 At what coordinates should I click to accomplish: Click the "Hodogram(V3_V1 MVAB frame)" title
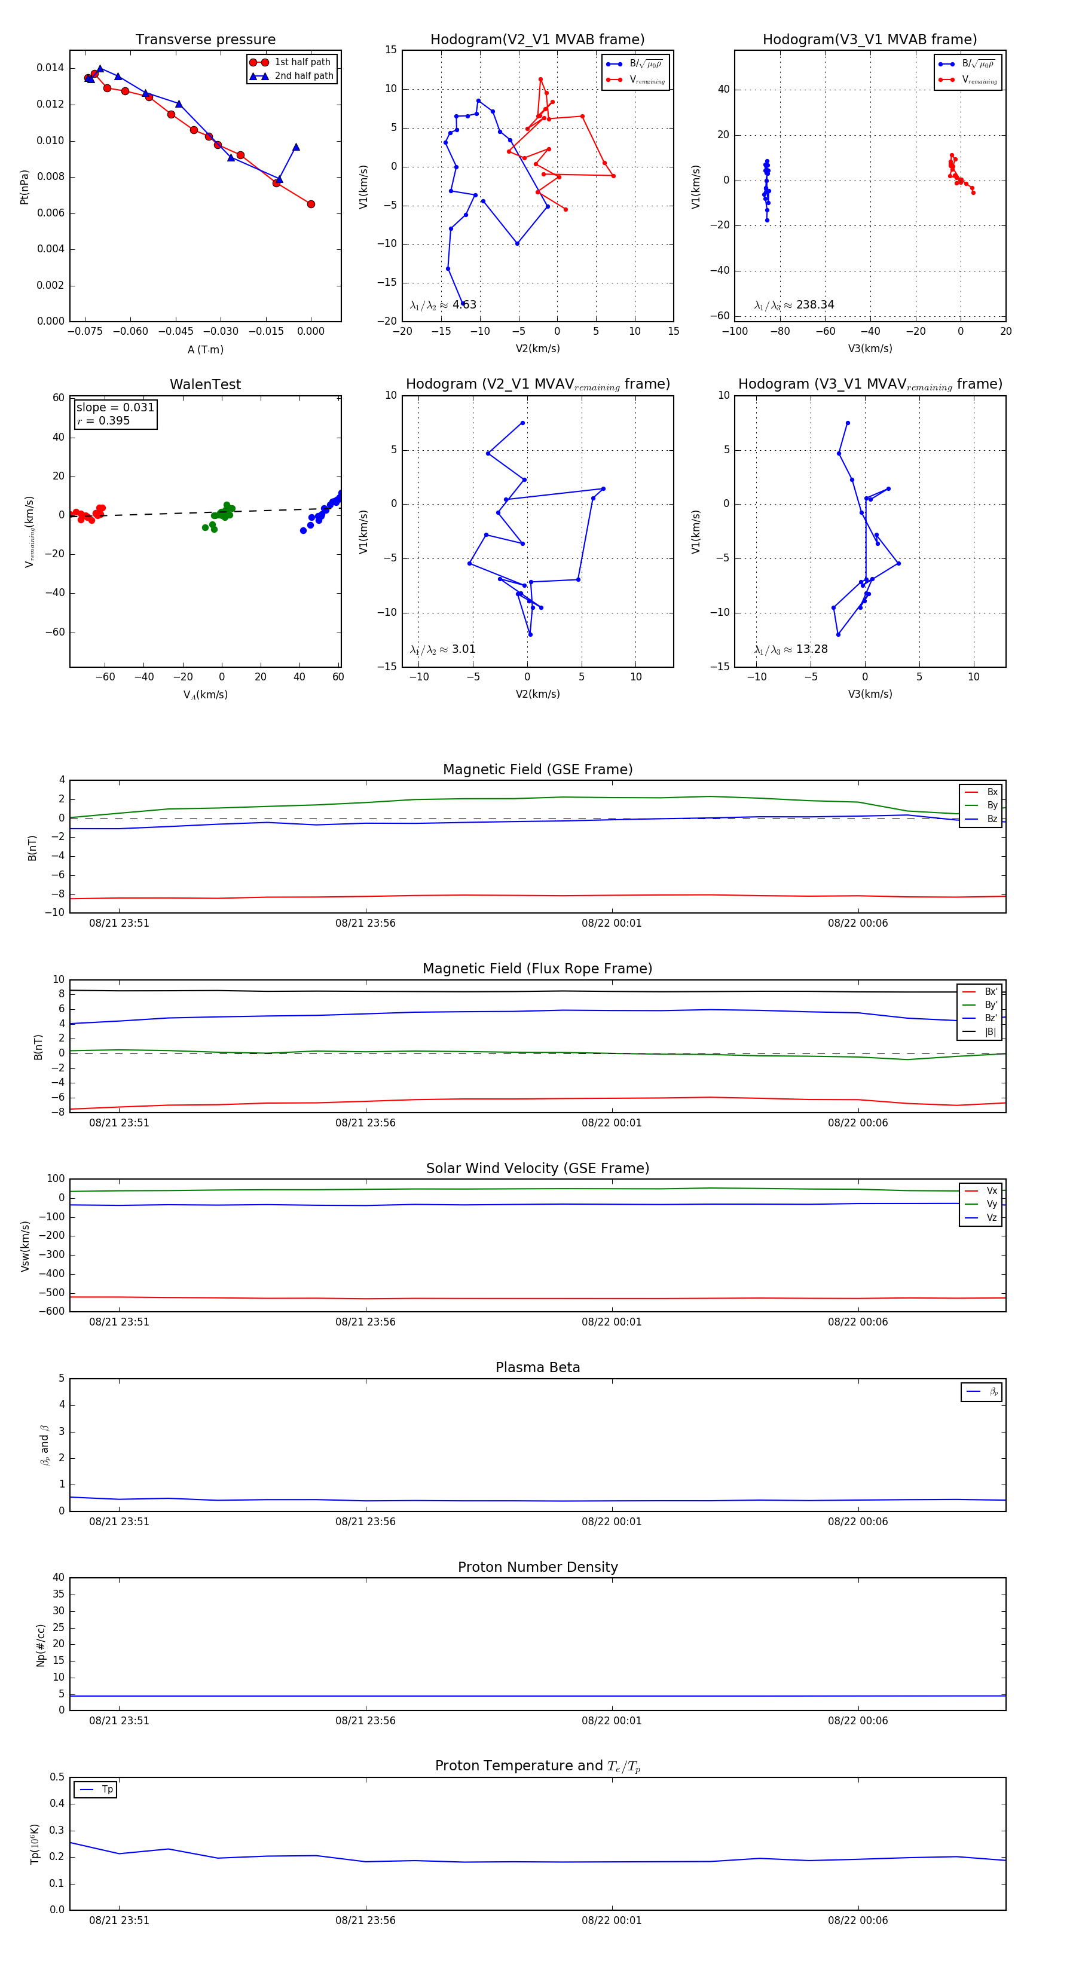point(870,40)
